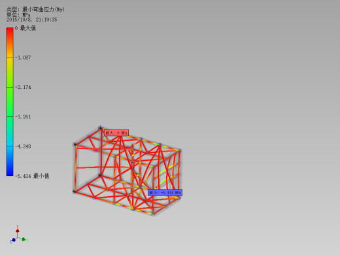Click the XYZ axis triad indicator
The image size is (340, 255).
19,235
